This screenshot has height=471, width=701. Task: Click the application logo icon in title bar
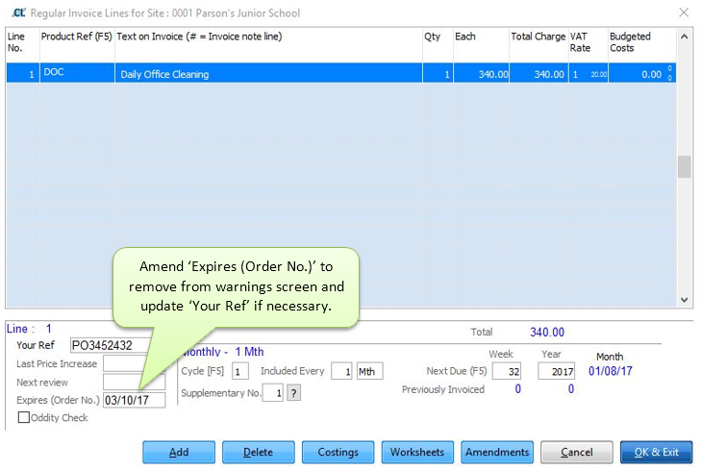coord(16,13)
